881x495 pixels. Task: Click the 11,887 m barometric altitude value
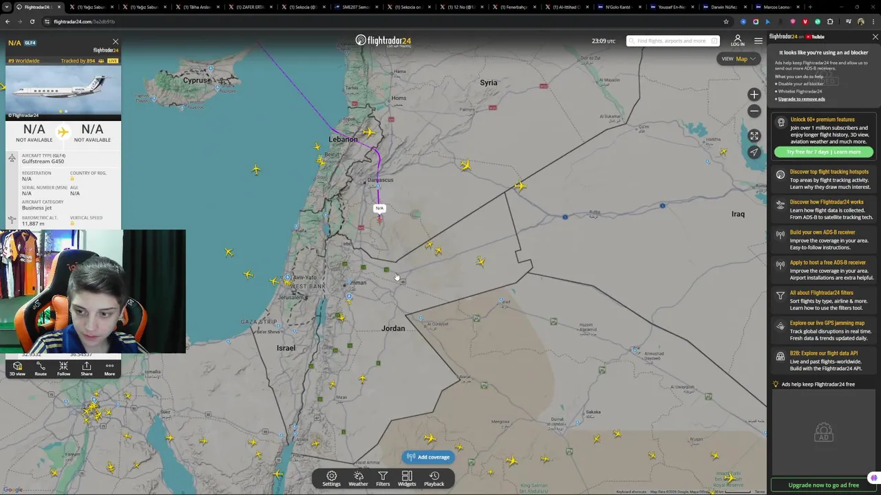click(33, 223)
